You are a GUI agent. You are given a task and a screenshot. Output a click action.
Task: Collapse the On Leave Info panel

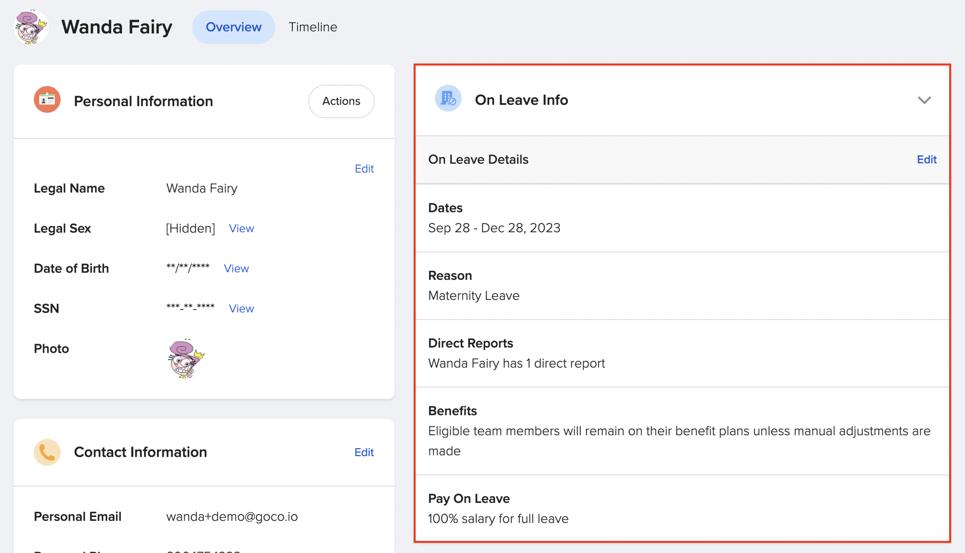pos(924,100)
